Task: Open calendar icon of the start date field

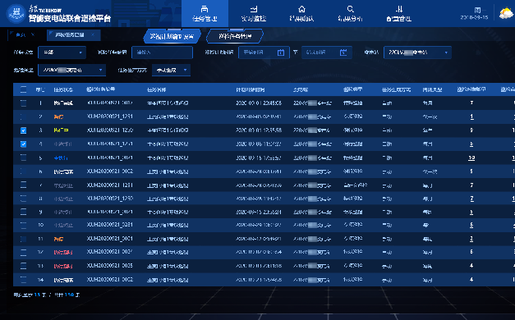Action: pos(281,53)
